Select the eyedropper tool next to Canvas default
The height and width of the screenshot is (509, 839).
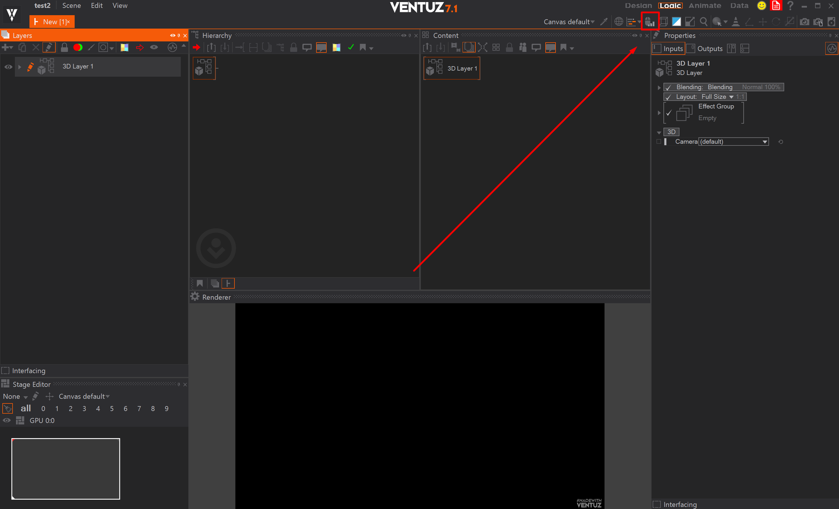tap(604, 22)
